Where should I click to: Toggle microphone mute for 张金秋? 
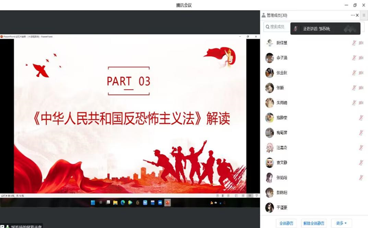point(354,73)
